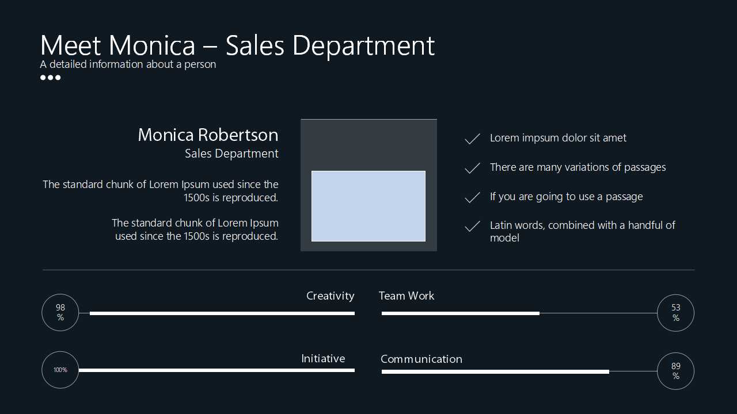The image size is (737, 414).
Task: Select the Sales Department text under the name
Action: (231, 154)
